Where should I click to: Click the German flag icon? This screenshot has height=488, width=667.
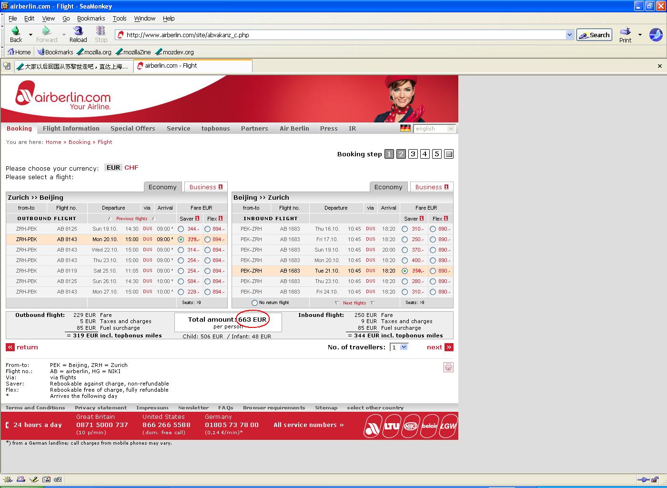pyautogui.click(x=405, y=128)
